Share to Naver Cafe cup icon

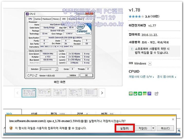coord(135,94)
